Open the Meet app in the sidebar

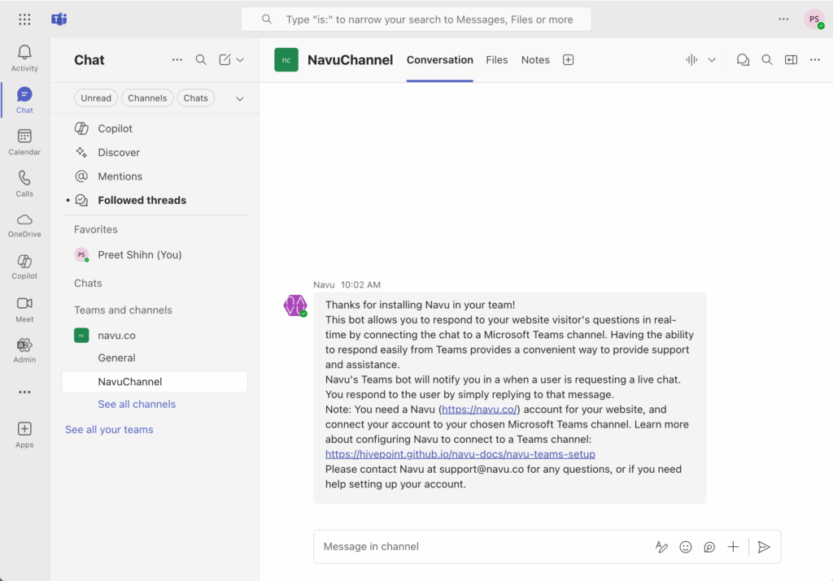click(x=24, y=309)
